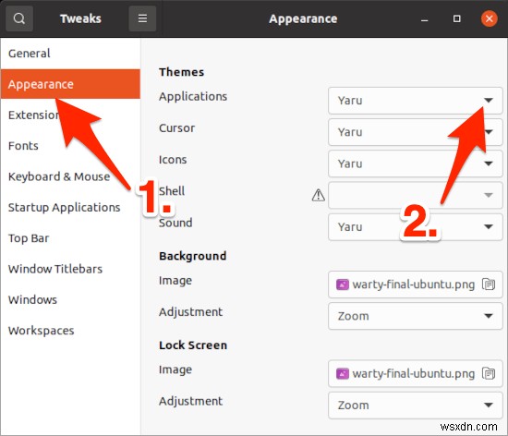Screen dimensions: 508x436
Task: Open the hamburger menu in header
Action: (142, 18)
